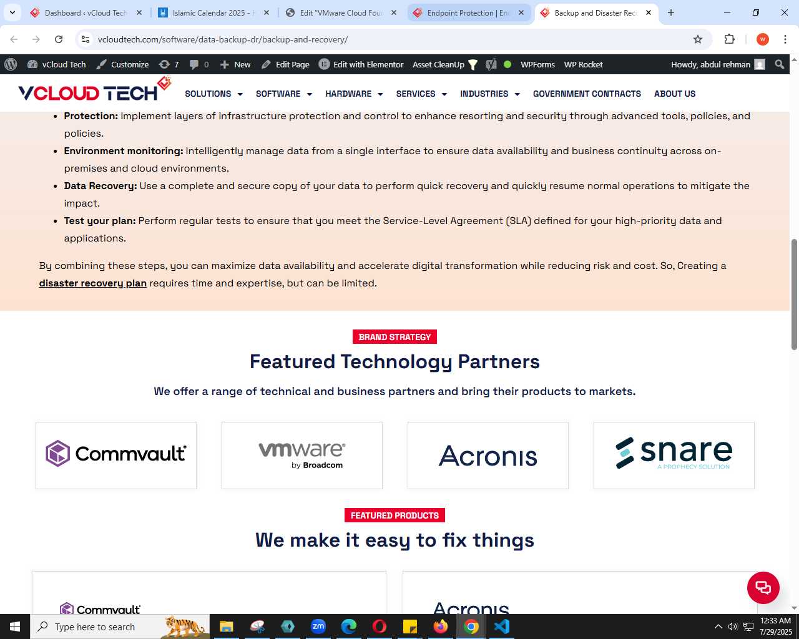Open ABOUT US nav item
Screen dimensions: 799x639
tap(675, 94)
